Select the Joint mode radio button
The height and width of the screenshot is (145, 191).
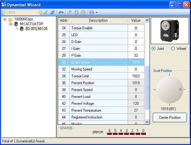click(154, 49)
